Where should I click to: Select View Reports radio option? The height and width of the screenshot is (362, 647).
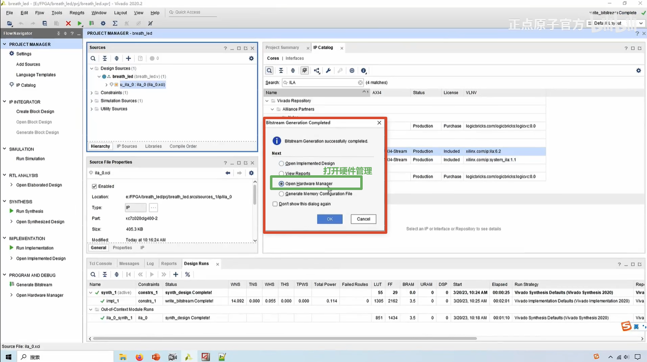coord(281,174)
